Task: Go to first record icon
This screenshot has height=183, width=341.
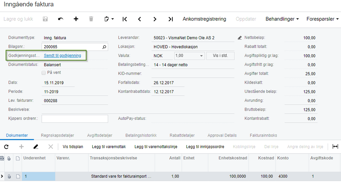Action: point(125,19)
